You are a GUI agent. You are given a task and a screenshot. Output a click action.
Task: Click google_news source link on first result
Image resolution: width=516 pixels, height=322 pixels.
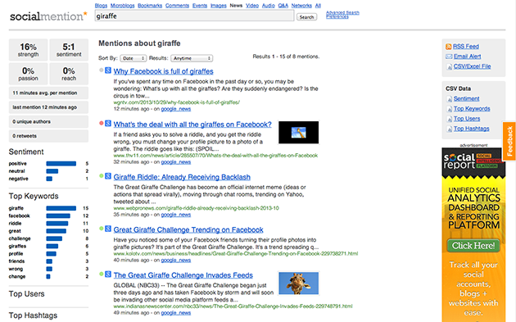(x=176, y=109)
